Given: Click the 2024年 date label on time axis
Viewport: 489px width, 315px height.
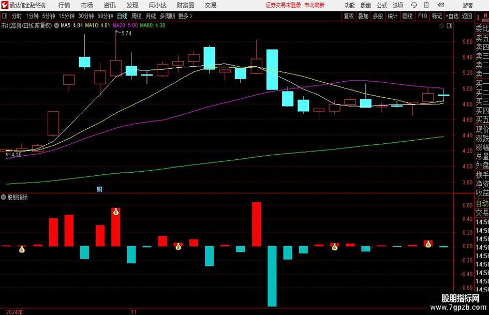Looking at the screenshot, I should 14,312.
